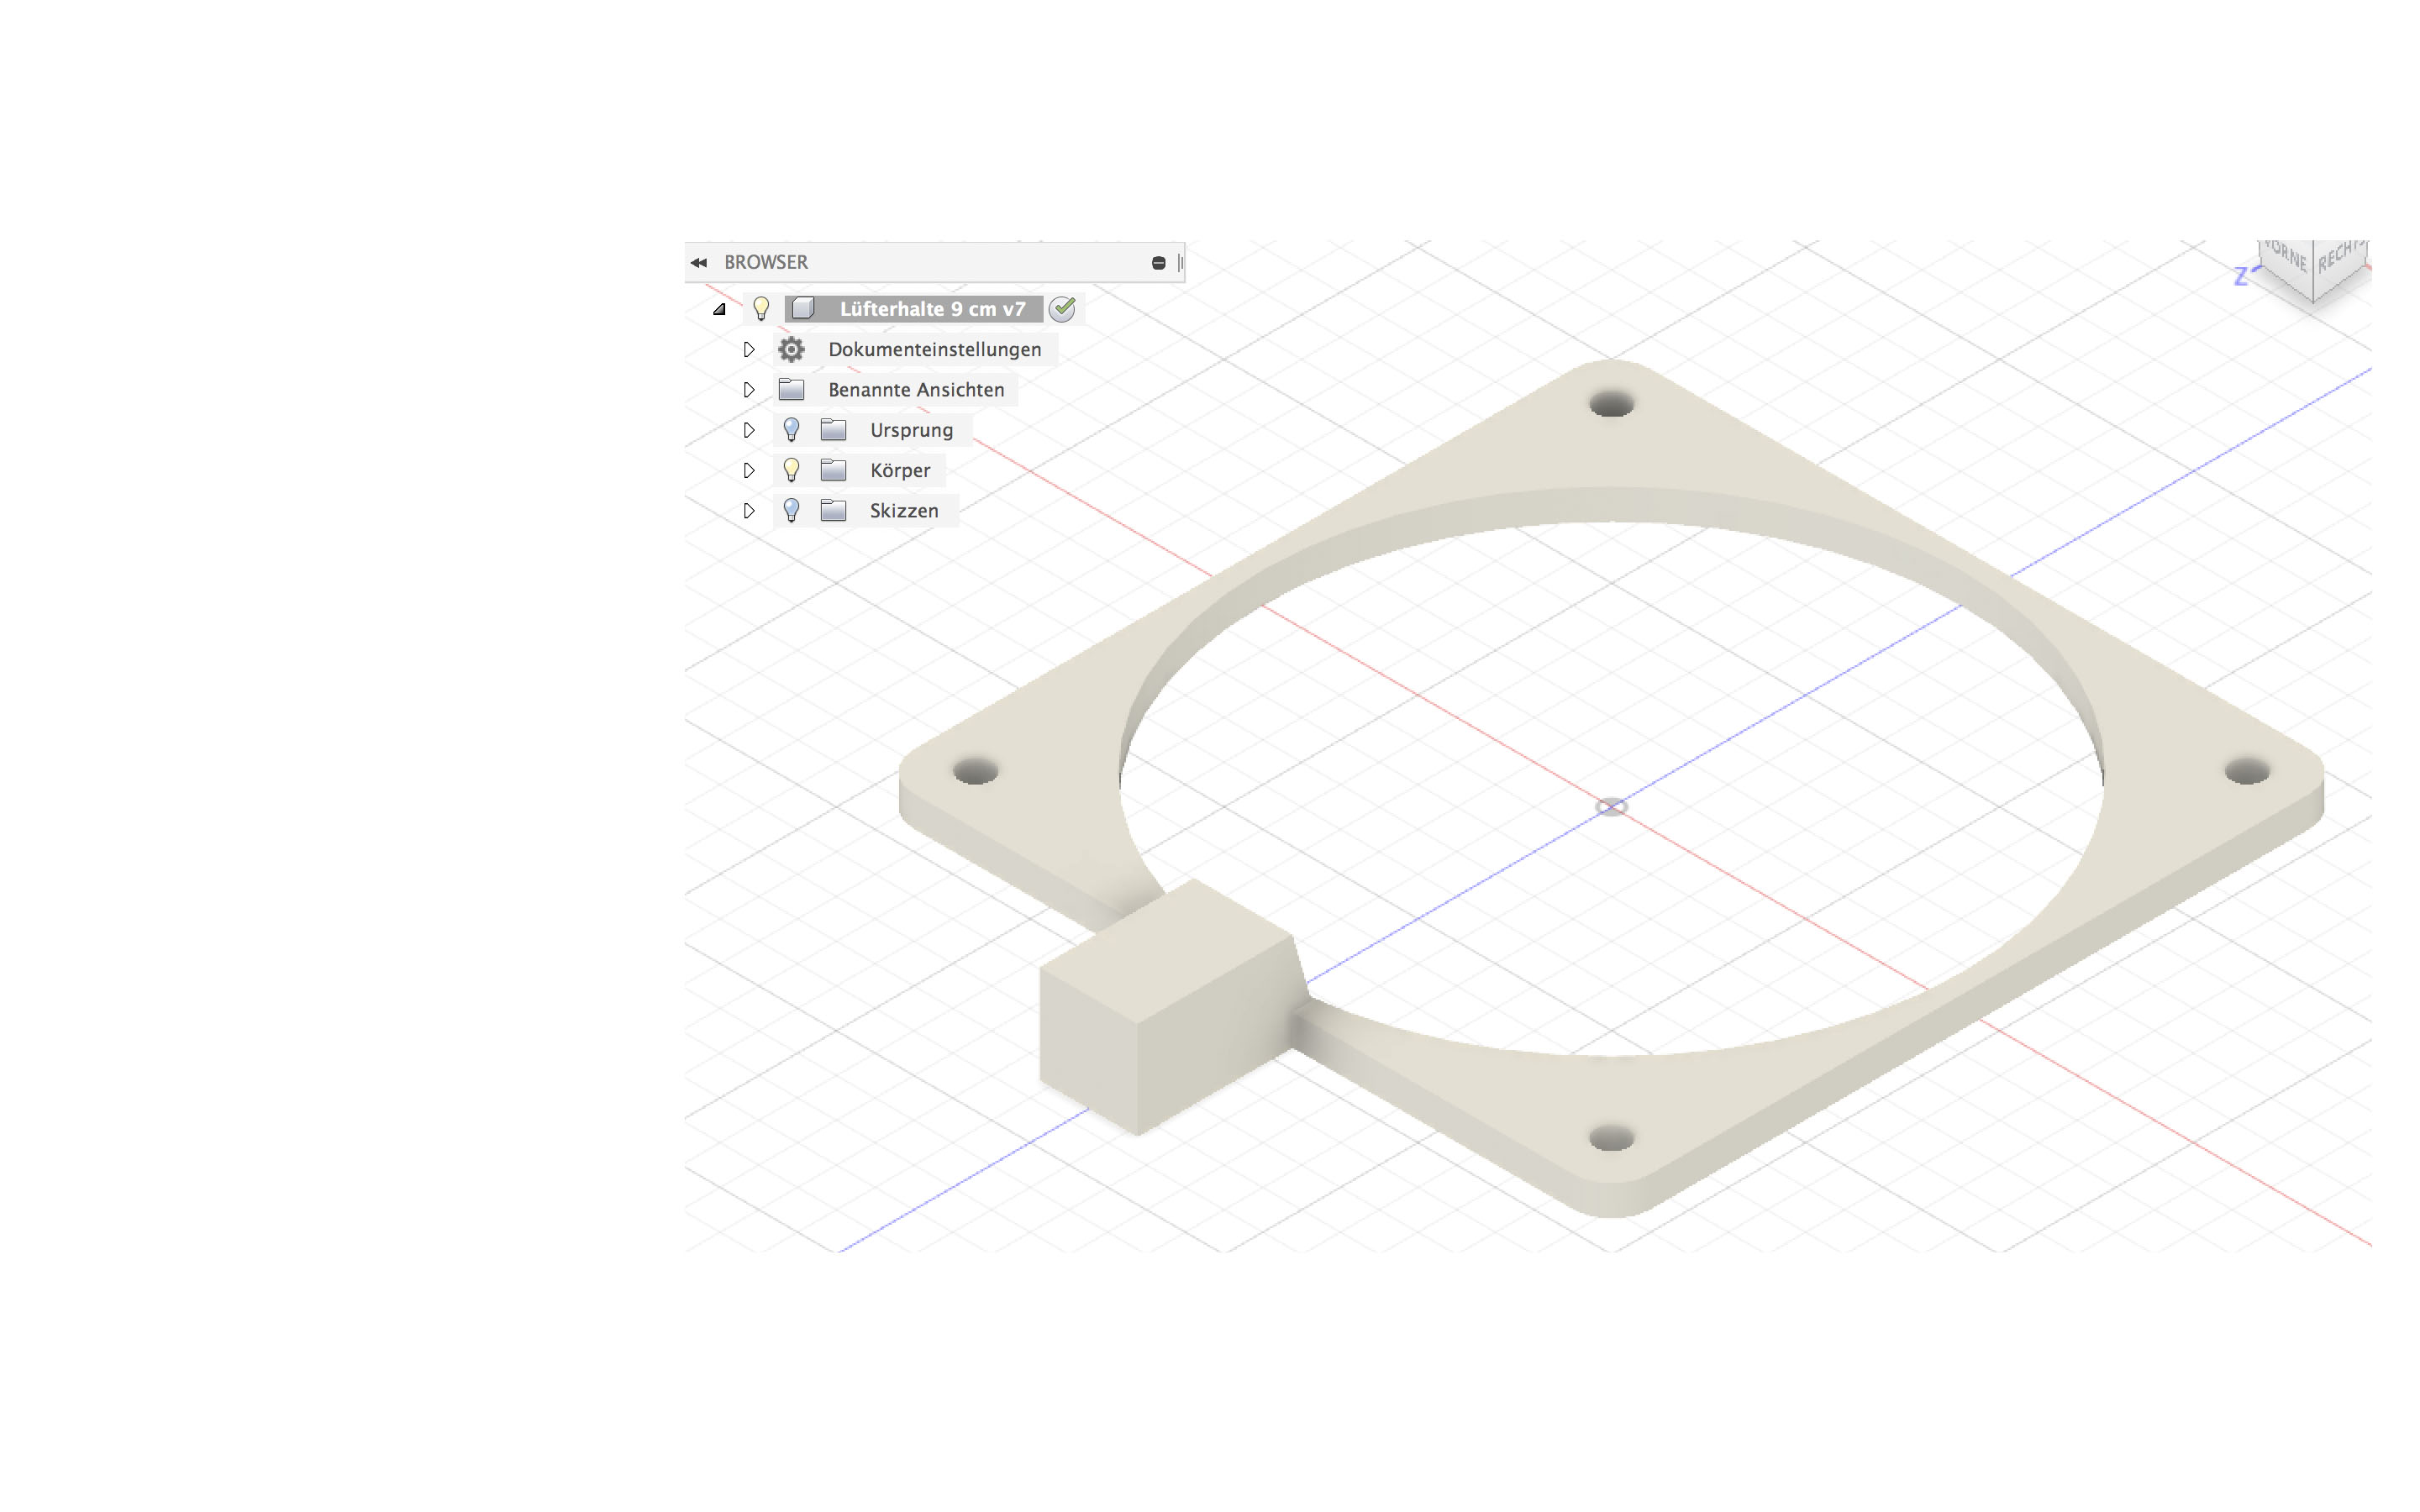This screenshot has height=1512, width=2420.
Task: Select the top corner screw hole of the model
Action: 1611,404
